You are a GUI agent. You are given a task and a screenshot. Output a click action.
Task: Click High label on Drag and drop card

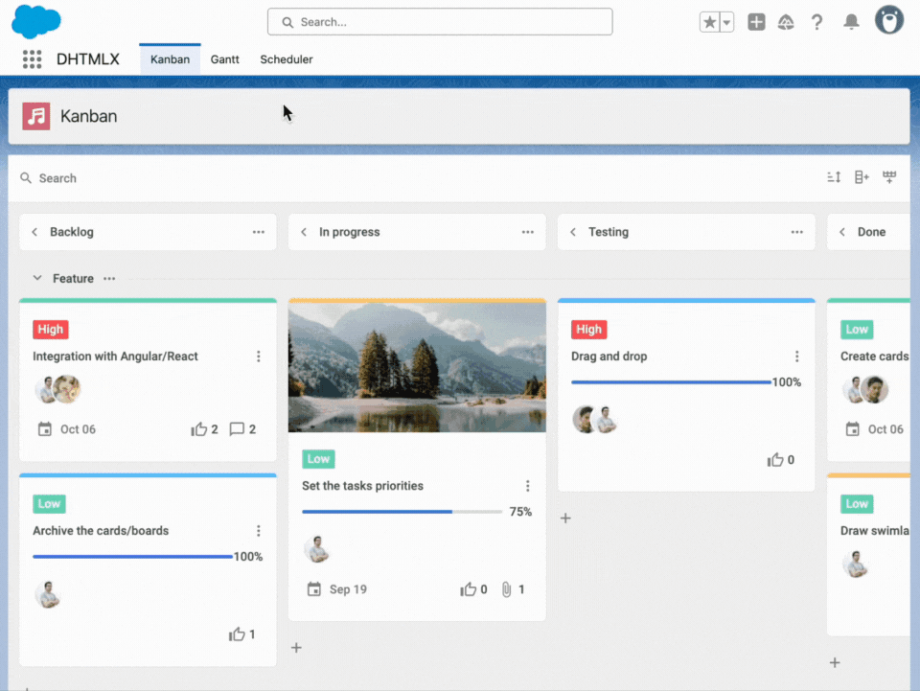(589, 329)
